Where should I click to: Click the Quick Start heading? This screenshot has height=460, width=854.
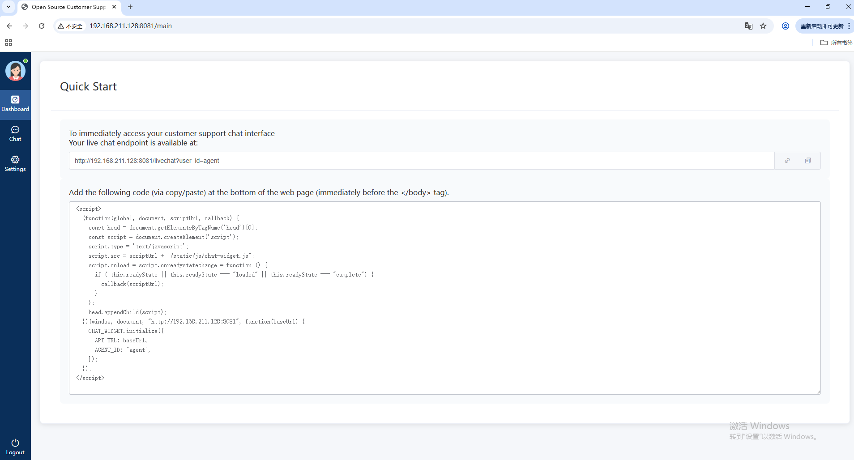(x=88, y=86)
